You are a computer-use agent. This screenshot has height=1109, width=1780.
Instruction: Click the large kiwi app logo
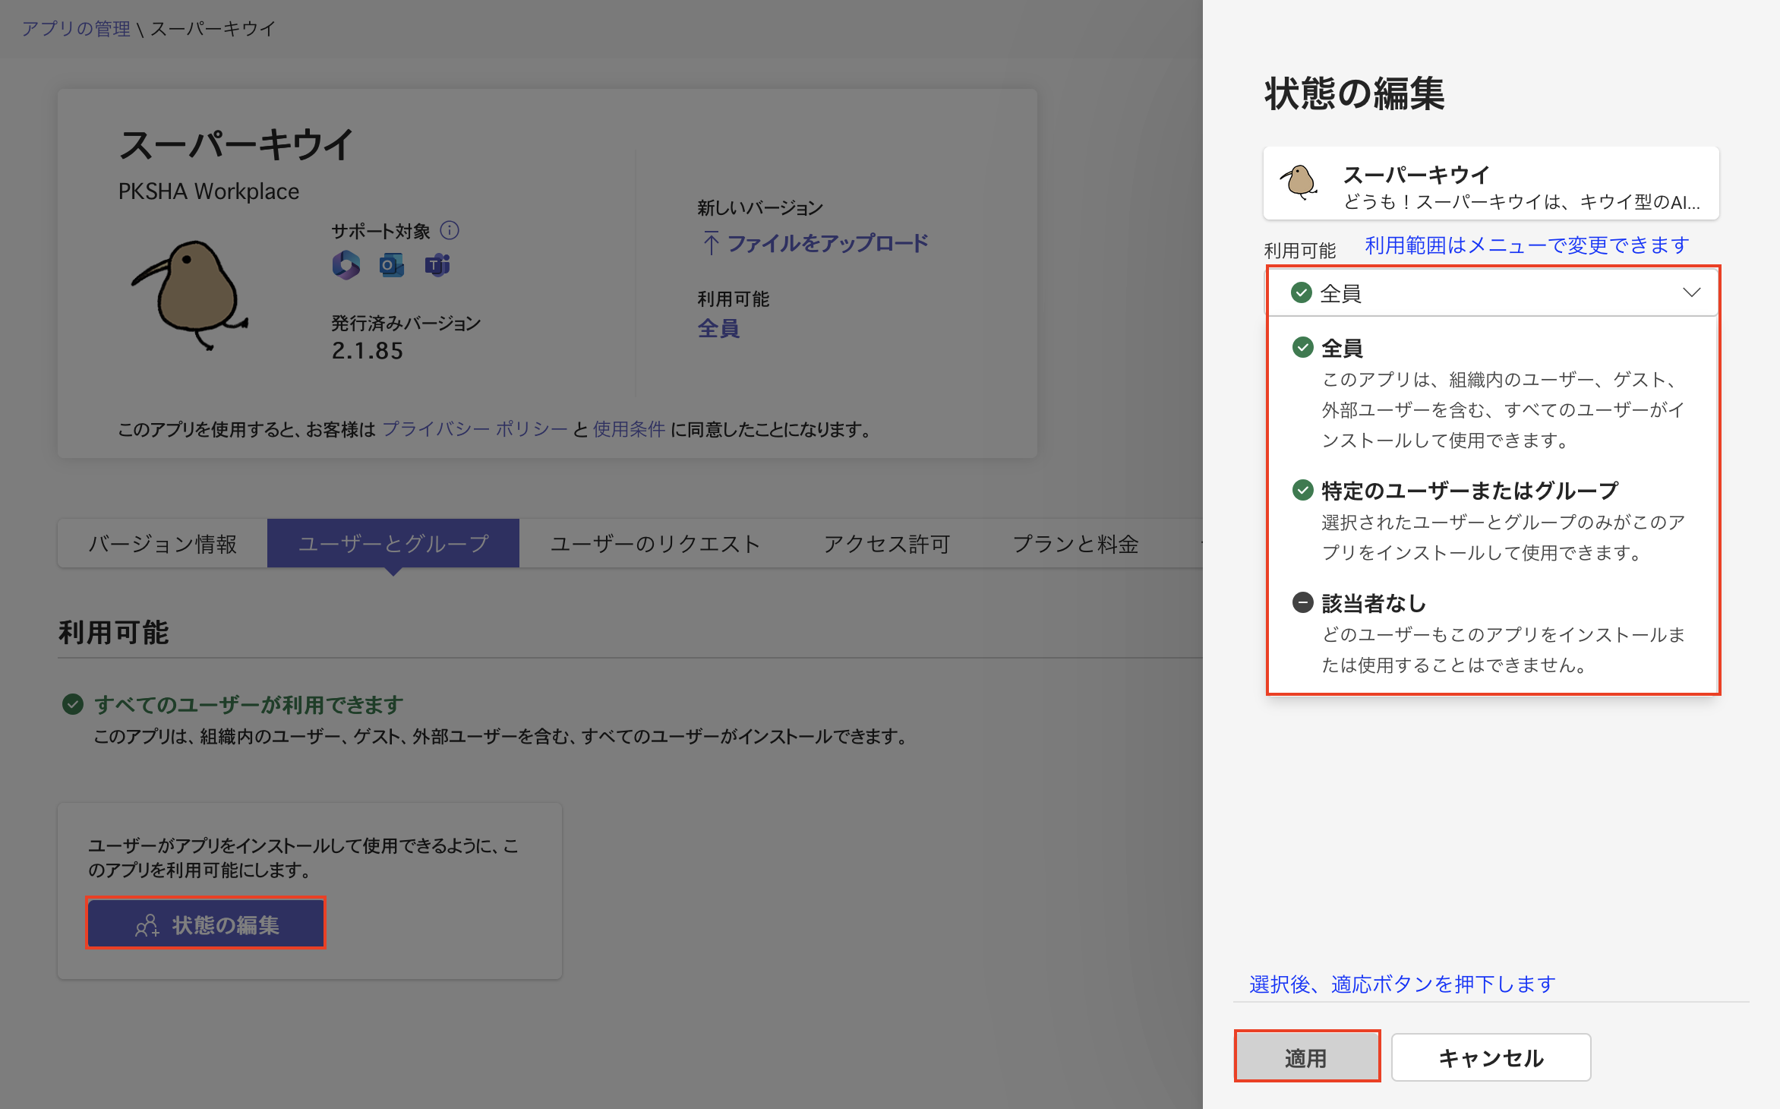[190, 295]
